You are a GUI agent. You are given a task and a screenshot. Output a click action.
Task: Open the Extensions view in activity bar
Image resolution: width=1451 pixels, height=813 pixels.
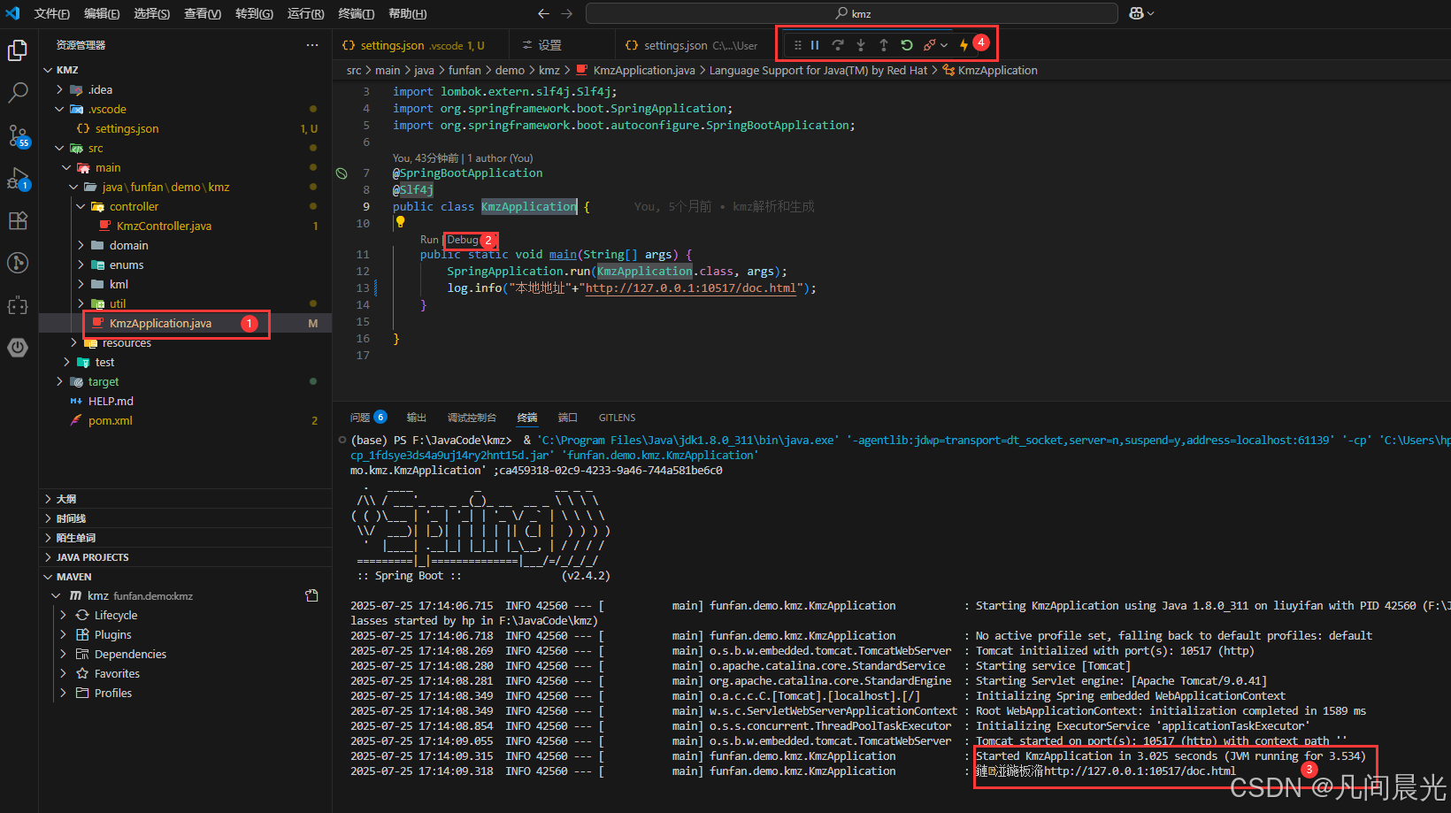pos(18,220)
